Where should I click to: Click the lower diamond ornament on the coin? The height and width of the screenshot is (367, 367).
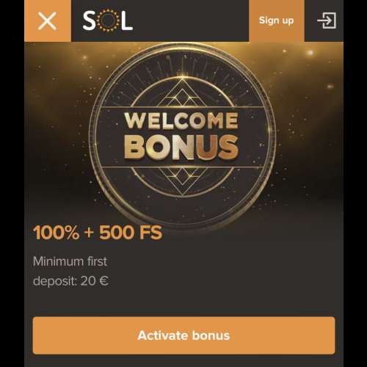(x=182, y=180)
